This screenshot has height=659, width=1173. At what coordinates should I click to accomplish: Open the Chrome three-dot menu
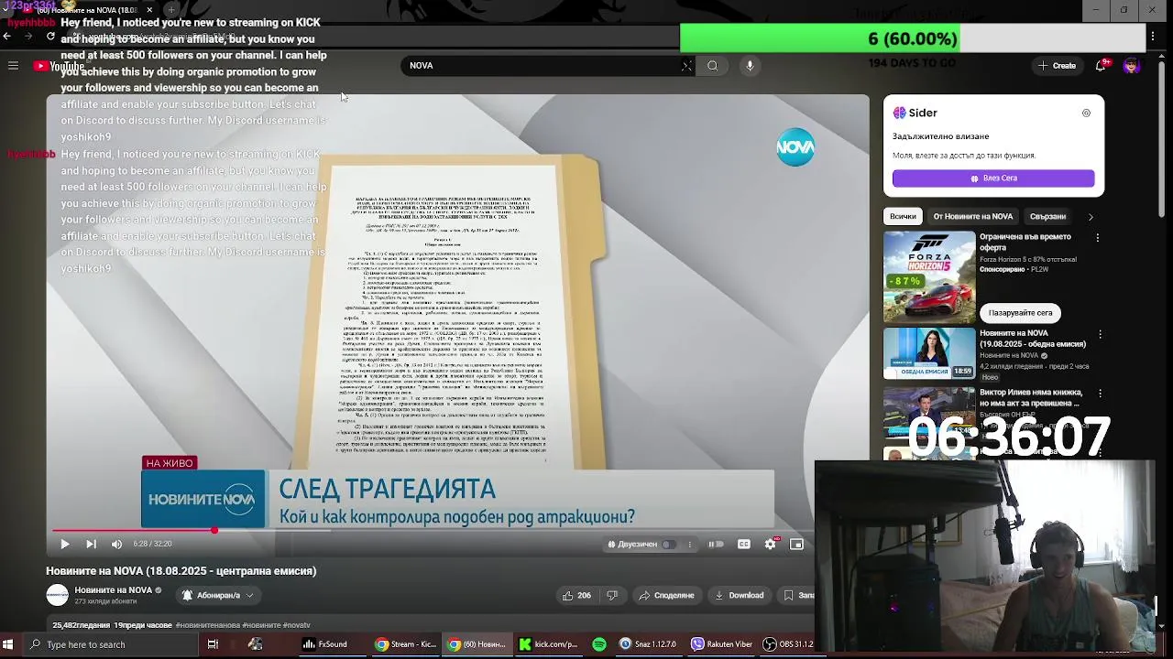[x=1152, y=38]
